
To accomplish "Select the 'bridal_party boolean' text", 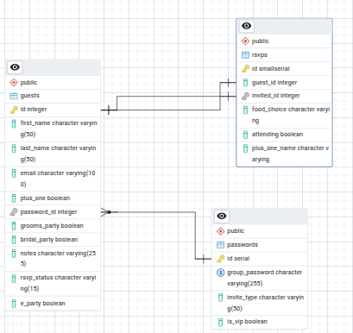I will pos(49,240).
